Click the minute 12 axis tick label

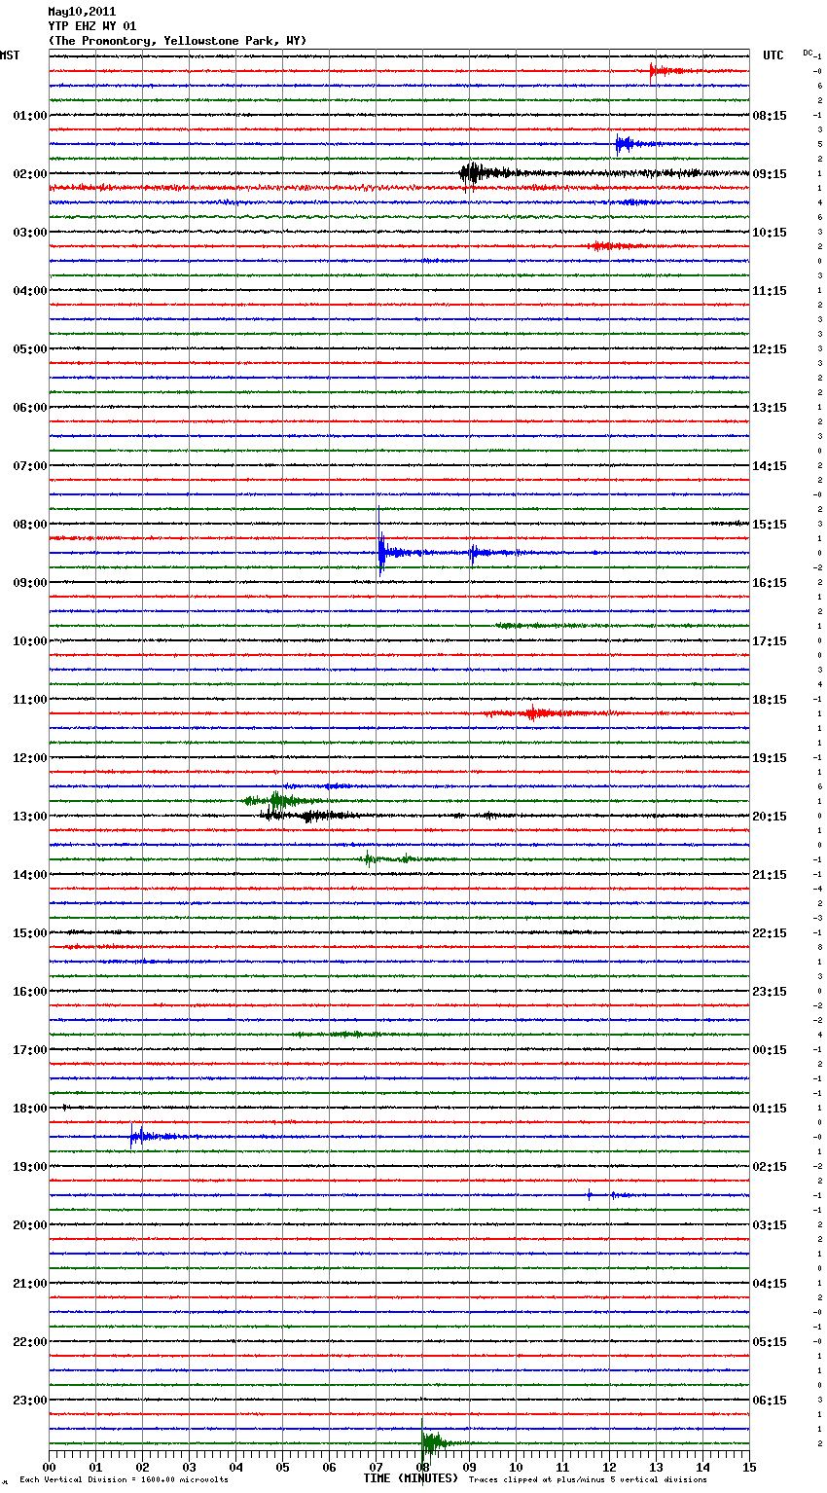(609, 1467)
